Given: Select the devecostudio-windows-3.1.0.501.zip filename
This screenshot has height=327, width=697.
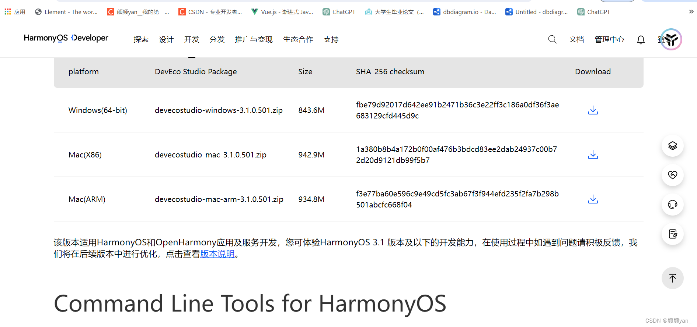Looking at the screenshot, I should (219, 110).
